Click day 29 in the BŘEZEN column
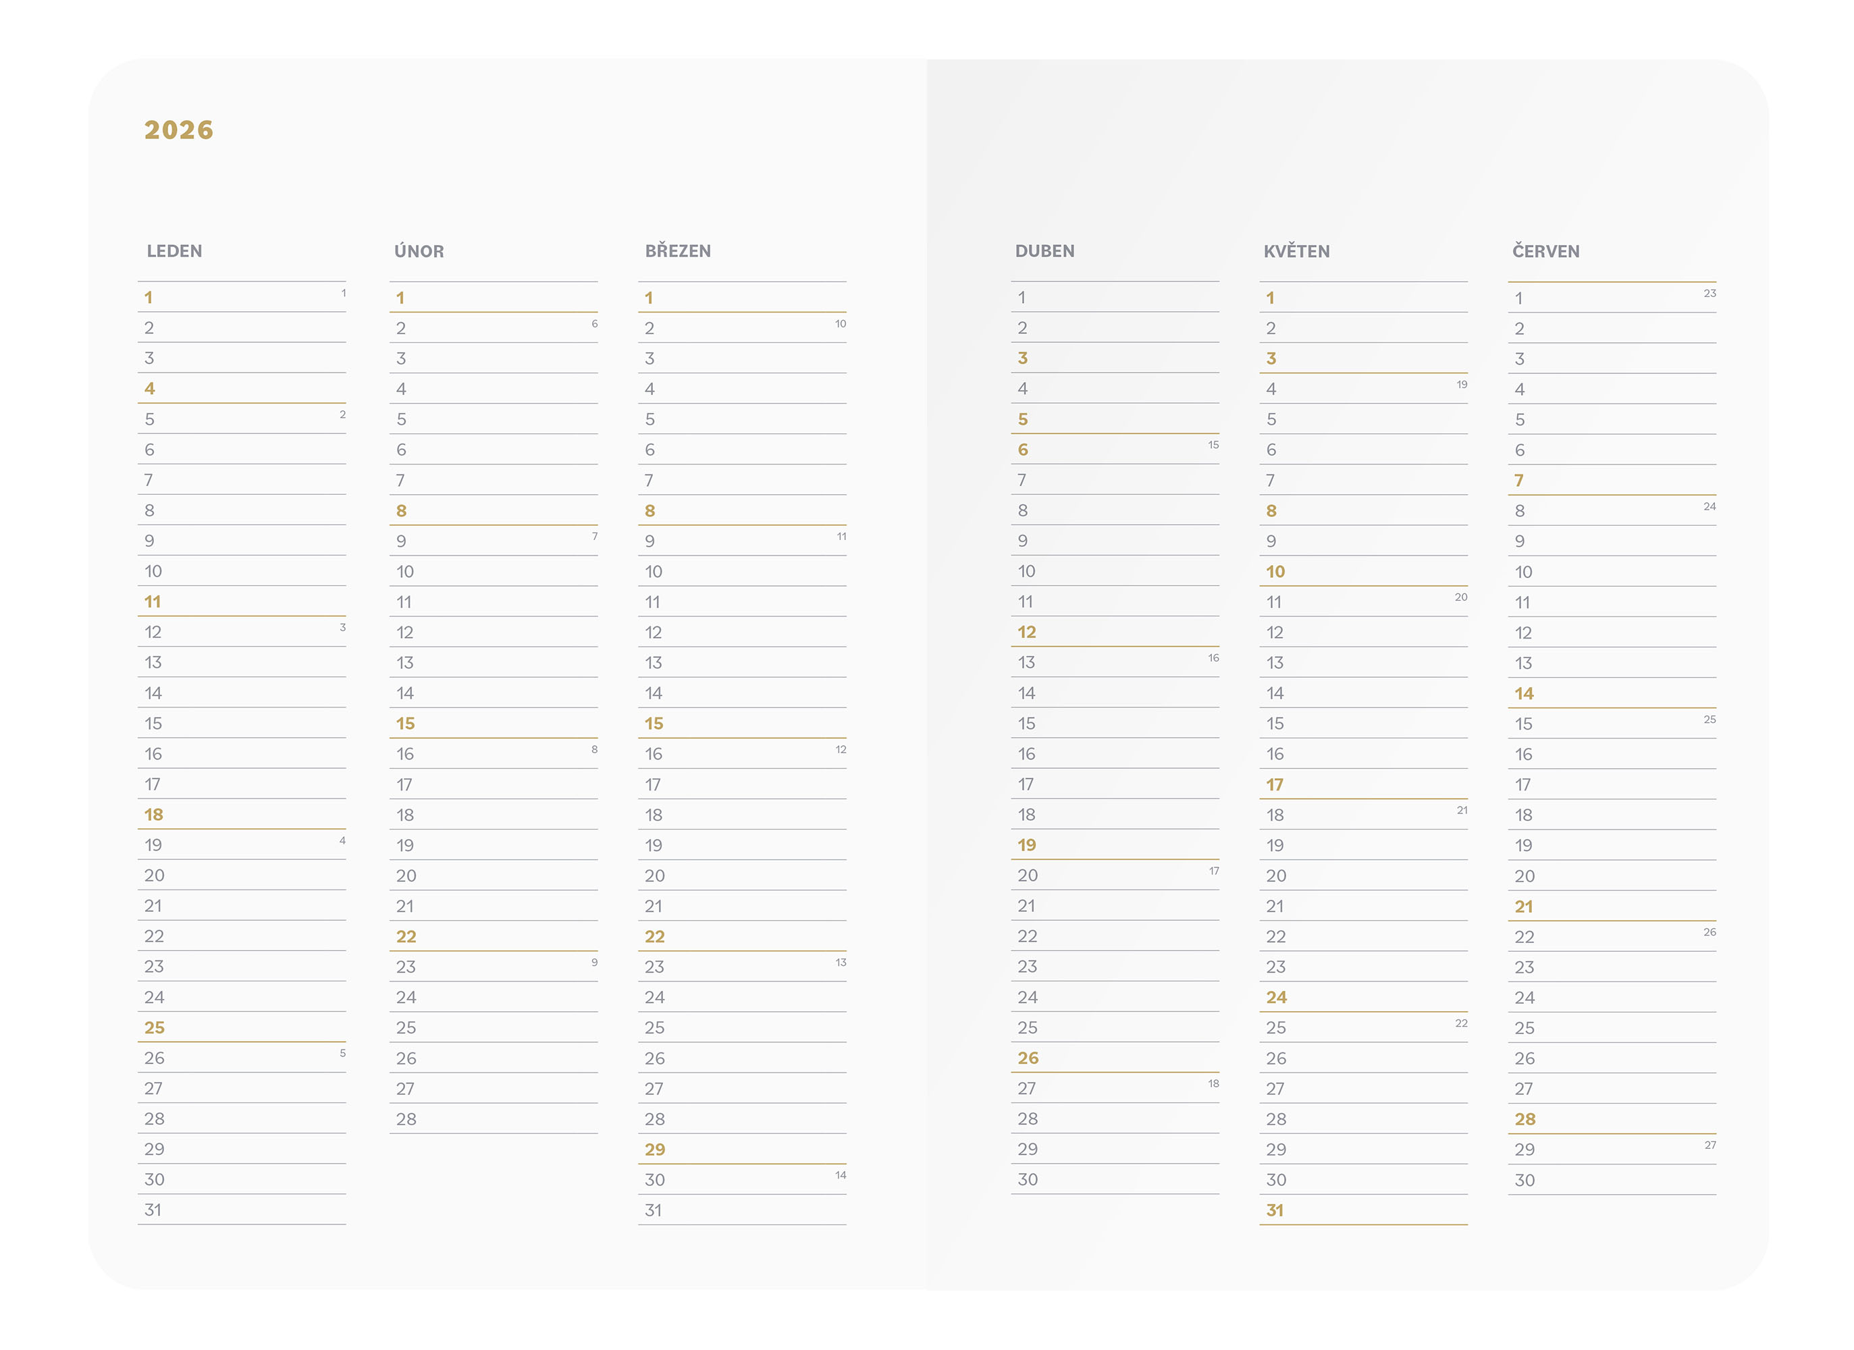 coord(655,1149)
